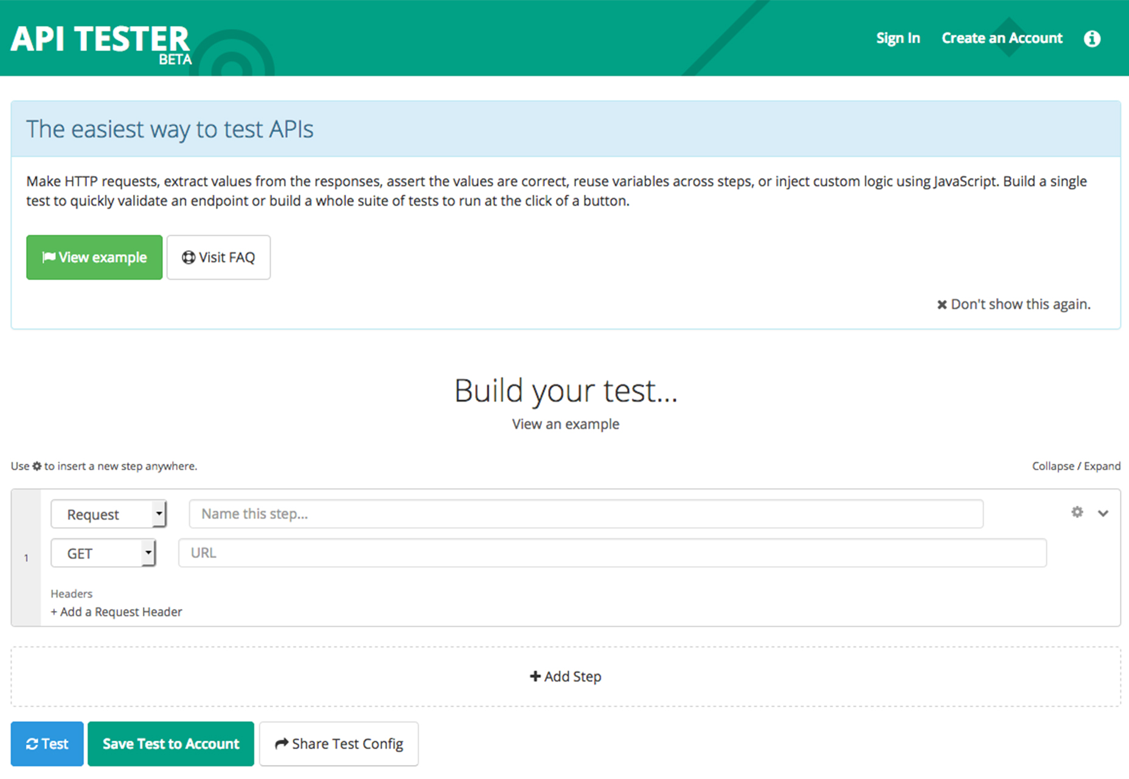Click the Name this step field

click(x=586, y=514)
